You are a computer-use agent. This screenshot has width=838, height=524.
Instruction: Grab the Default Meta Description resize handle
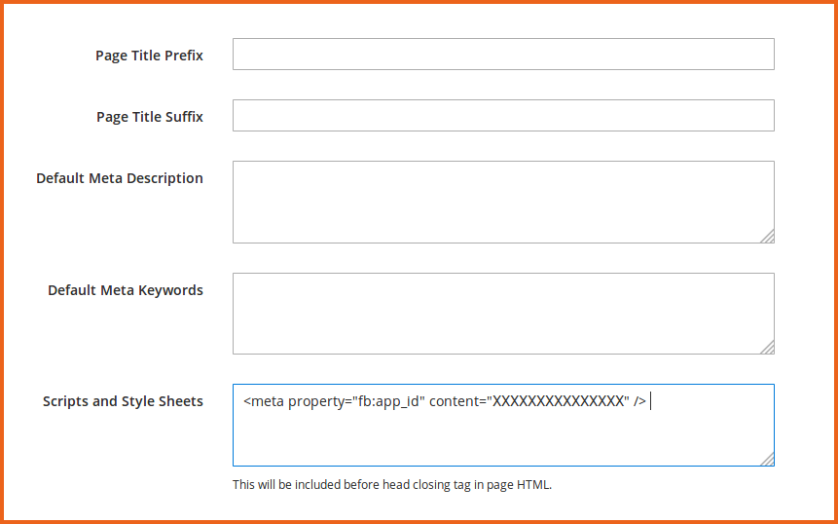[x=768, y=236]
